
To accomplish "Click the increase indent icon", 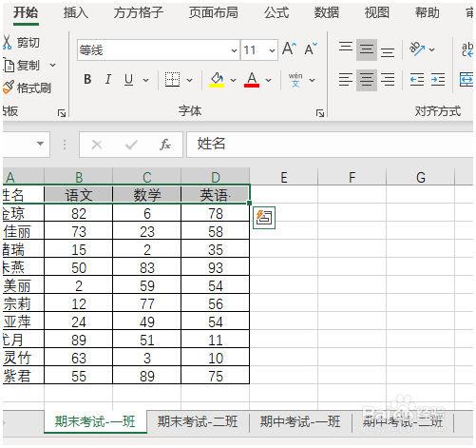I will click(x=438, y=80).
